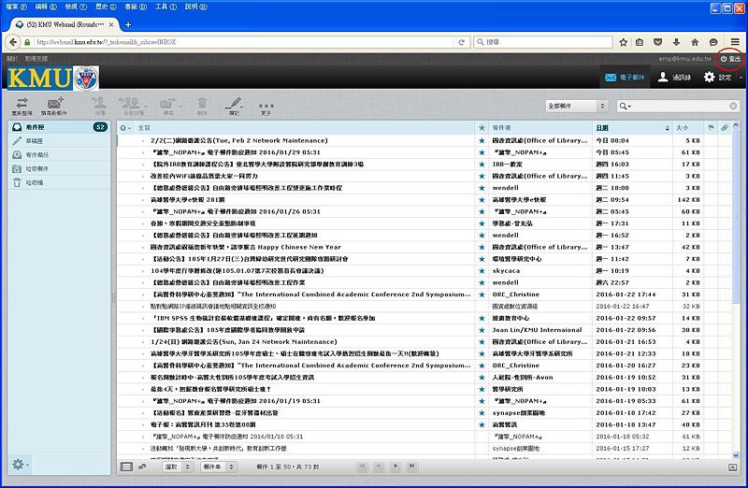Viewport: 748px width, 488px height.
Task: Go to the next page of messages
Action: (x=396, y=466)
